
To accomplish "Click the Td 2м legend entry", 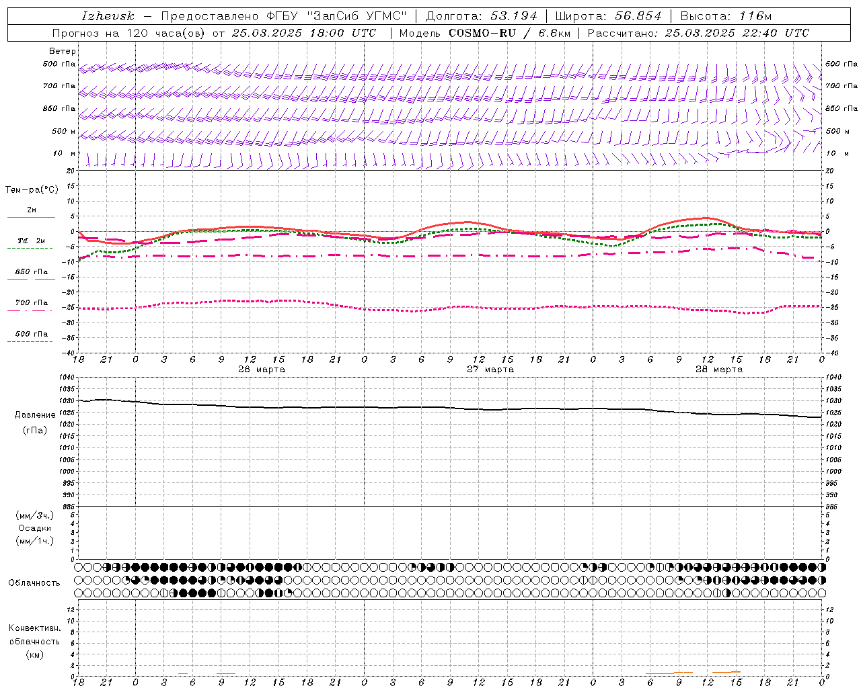I will 31,241.
